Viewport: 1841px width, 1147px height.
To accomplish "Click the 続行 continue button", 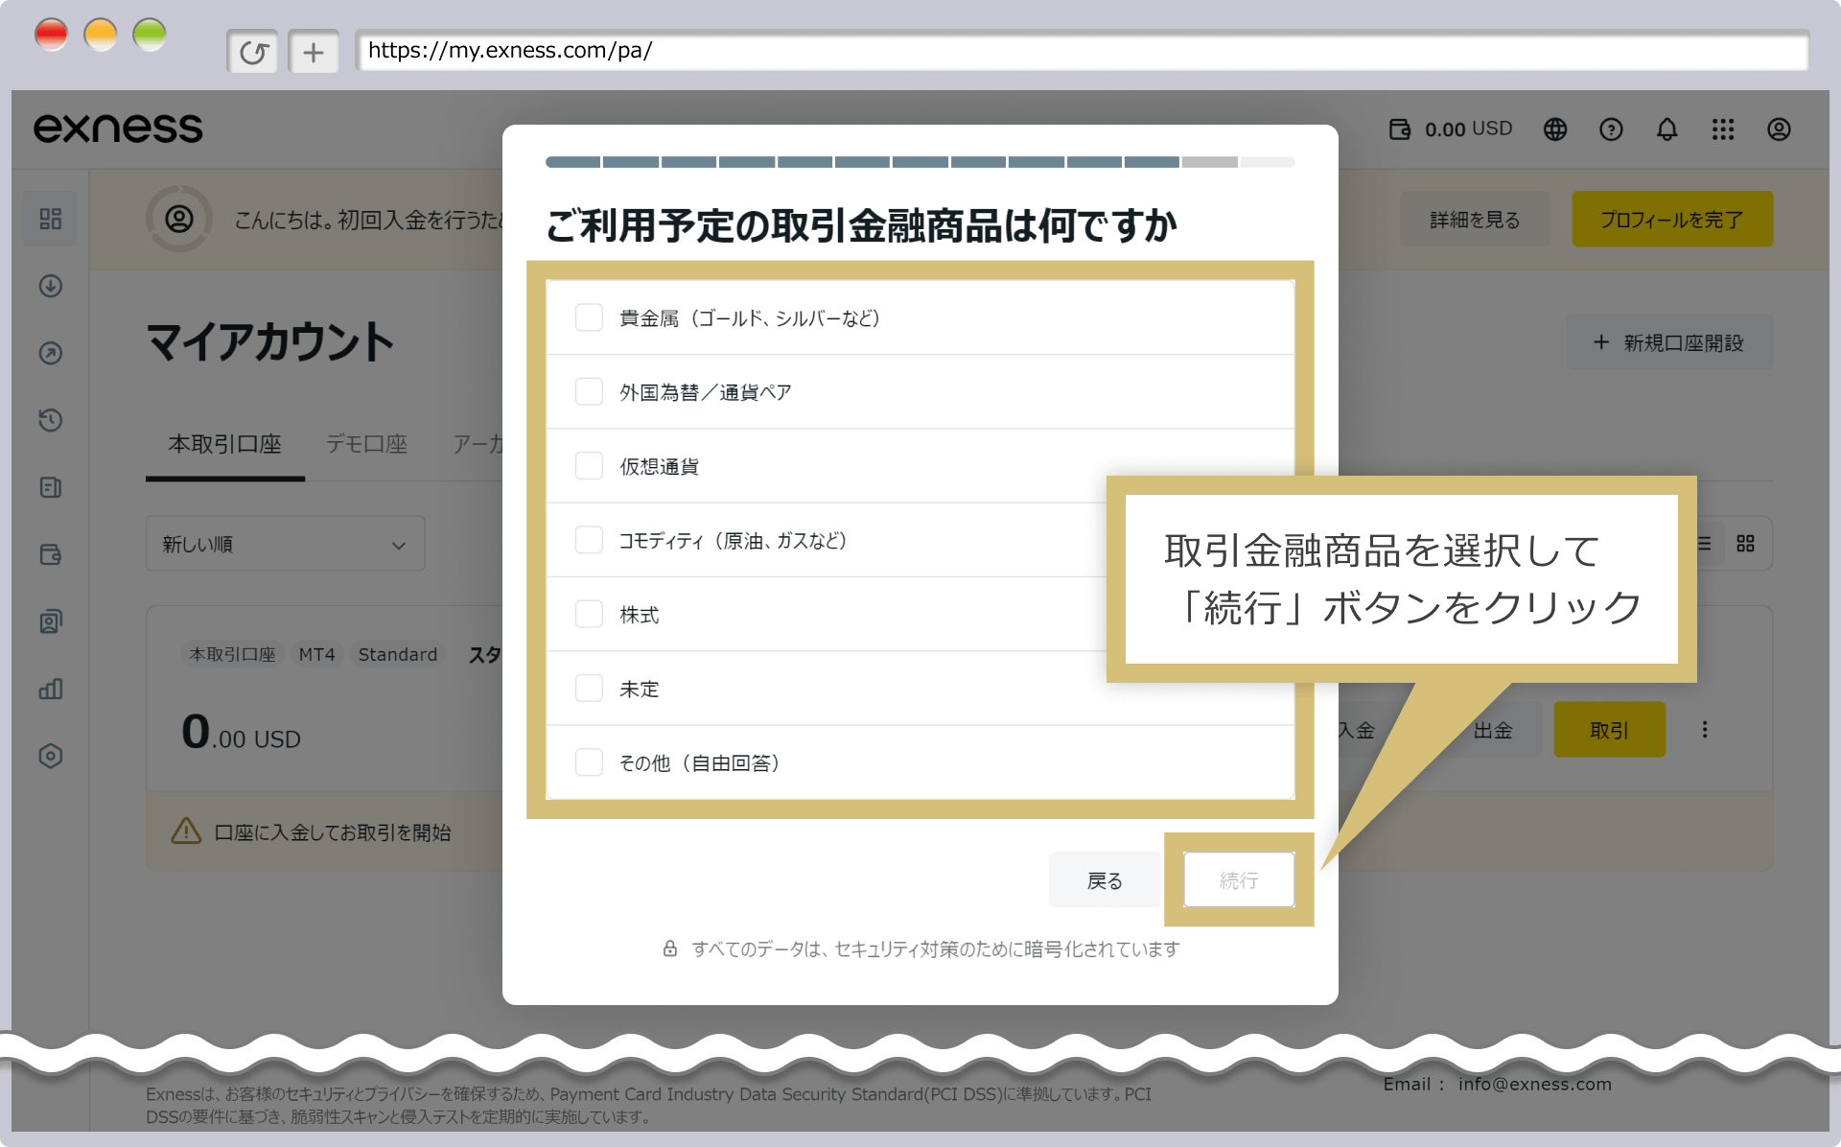I will 1239,879.
